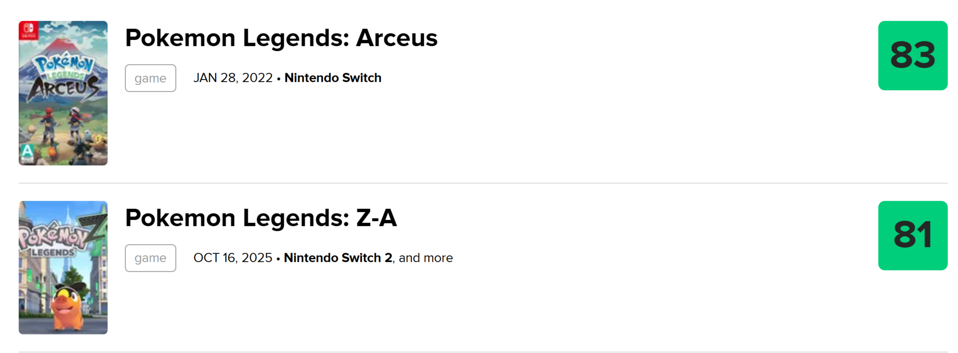
Task: Select the green 83 Metascore badge
Action: 913,56
